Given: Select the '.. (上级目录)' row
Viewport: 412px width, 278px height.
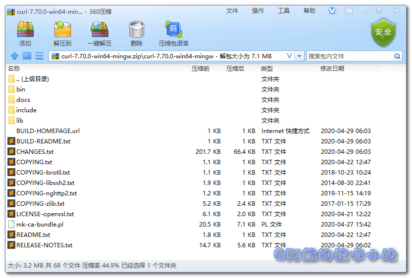Looking at the screenshot, I should [x=206, y=79].
